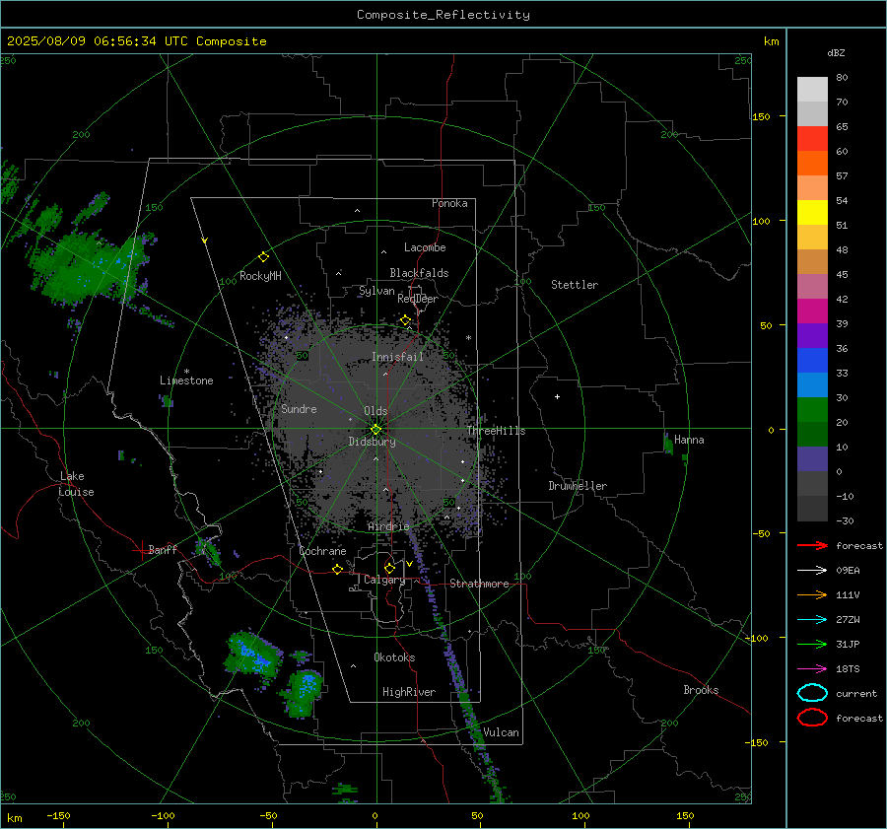Click the Ponoka town label
Image resolution: width=887 pixels, height=829 pixels.
(449, 203)
